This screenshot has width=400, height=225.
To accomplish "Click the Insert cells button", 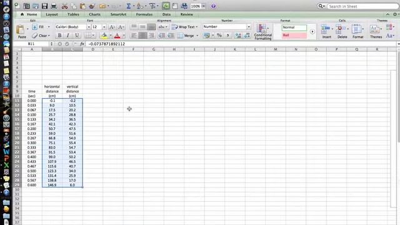I will click(x=326, y=32).
